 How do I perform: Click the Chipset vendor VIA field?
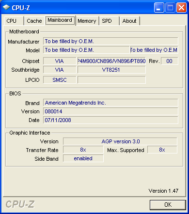60,61
